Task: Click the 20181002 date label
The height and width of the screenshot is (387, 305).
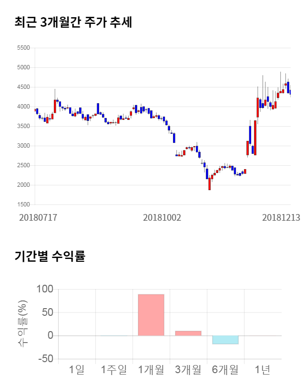Action: pyautogui.click(x=162, y=217)
